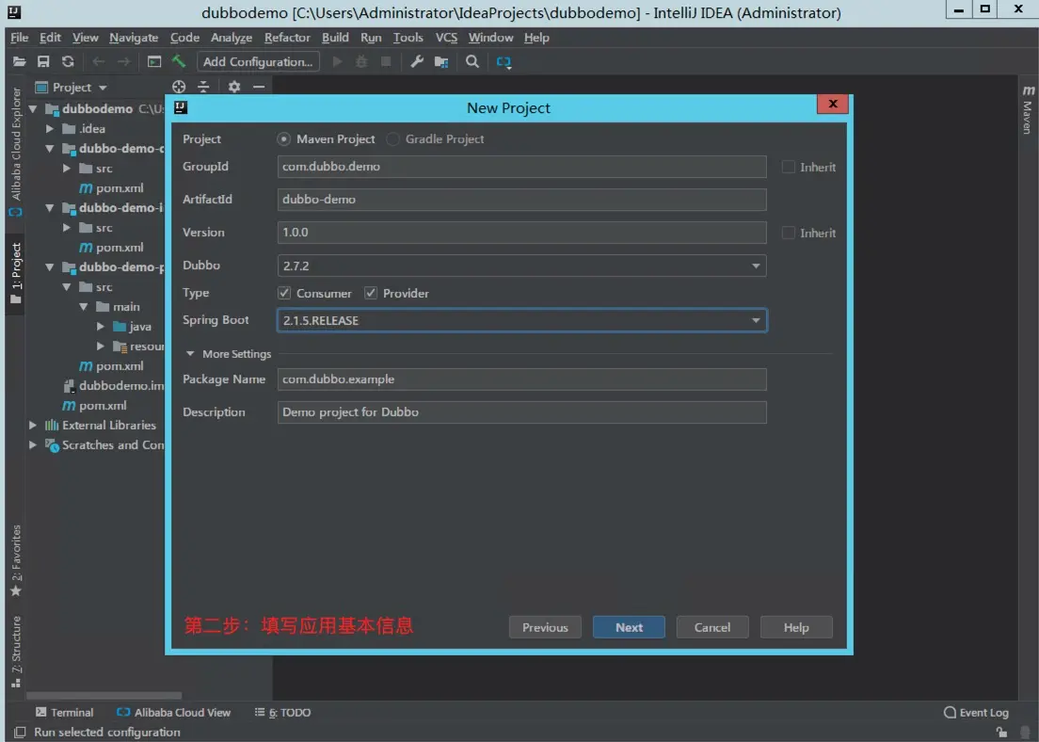Expand the Scratches and Consoles node
1039x742 pixels.
click(32, 445)
